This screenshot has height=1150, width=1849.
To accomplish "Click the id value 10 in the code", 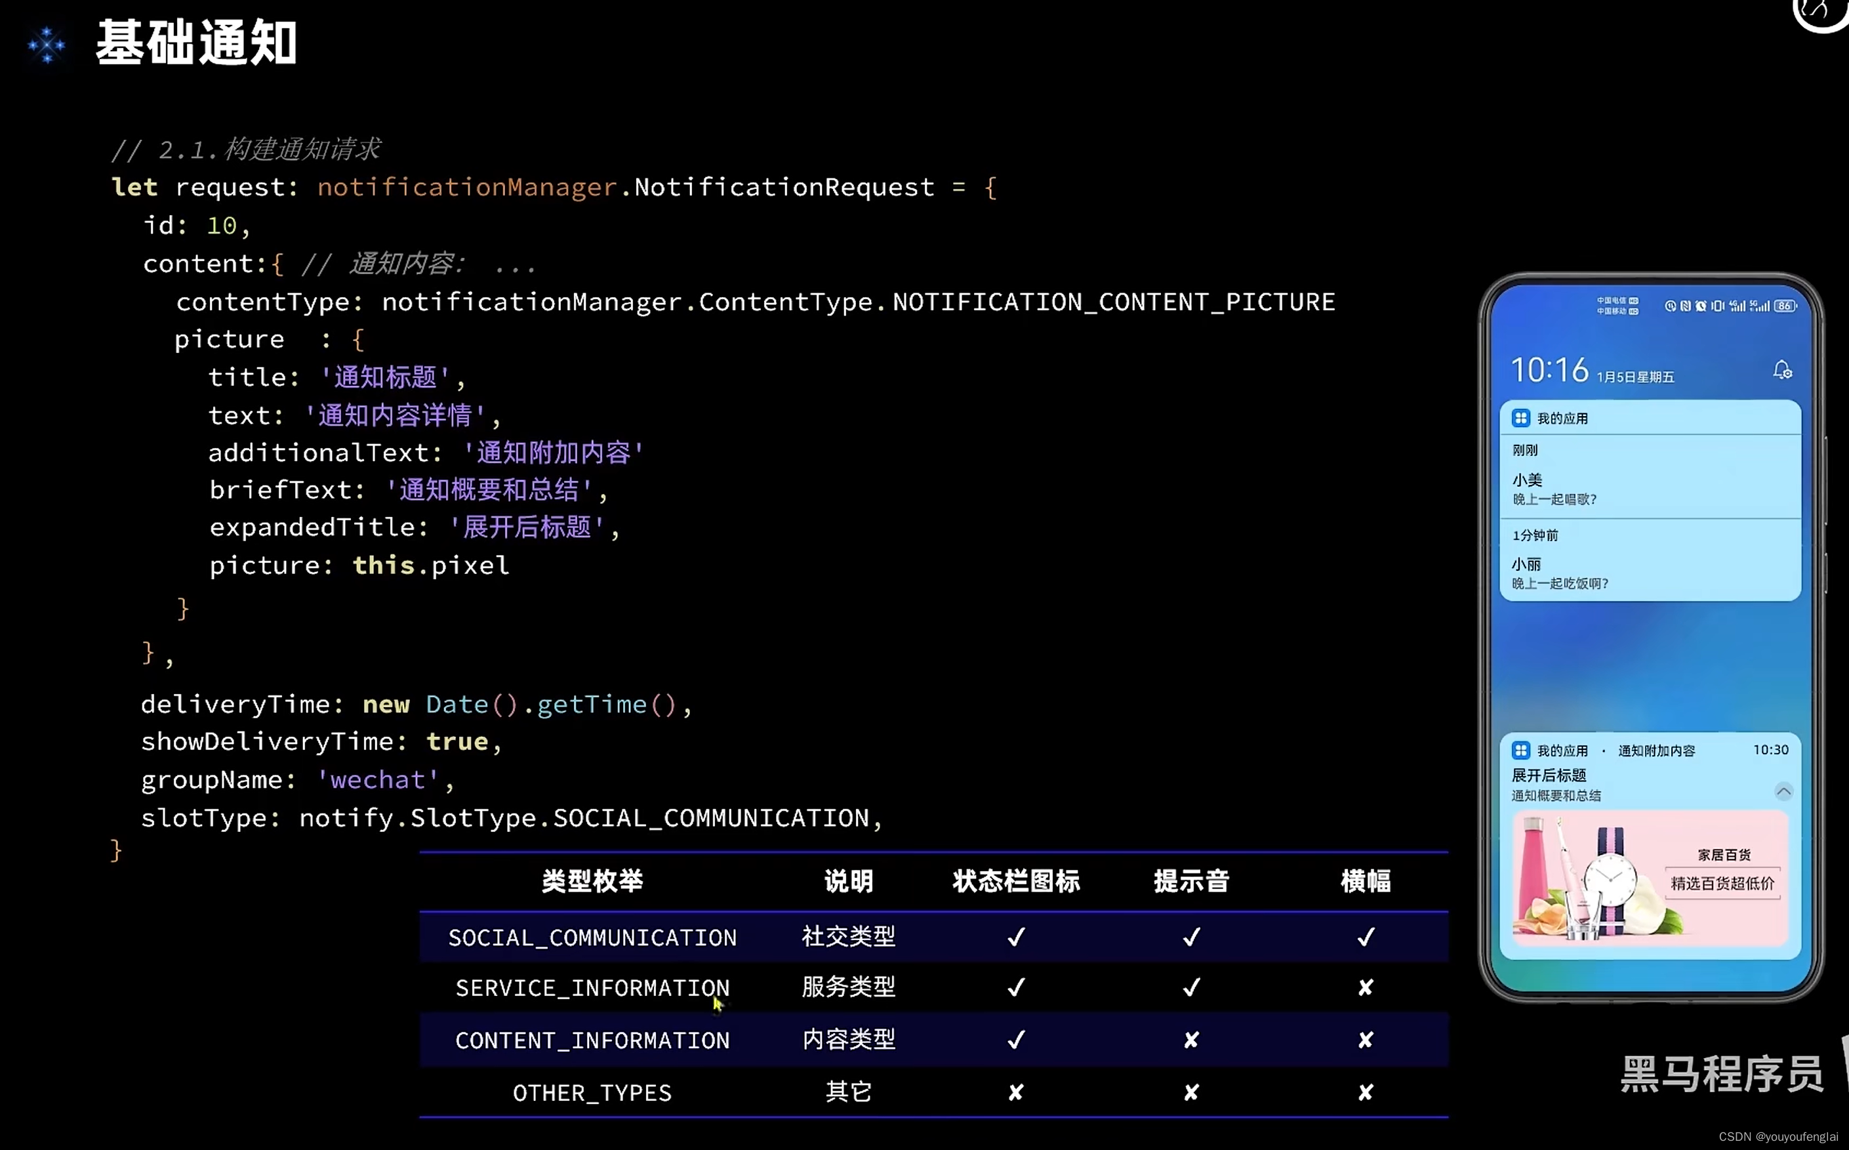I will point(221,225).
